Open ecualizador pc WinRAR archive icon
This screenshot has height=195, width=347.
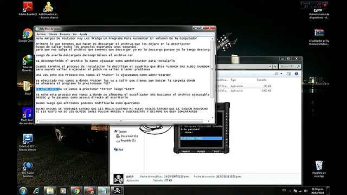(319, 37)
